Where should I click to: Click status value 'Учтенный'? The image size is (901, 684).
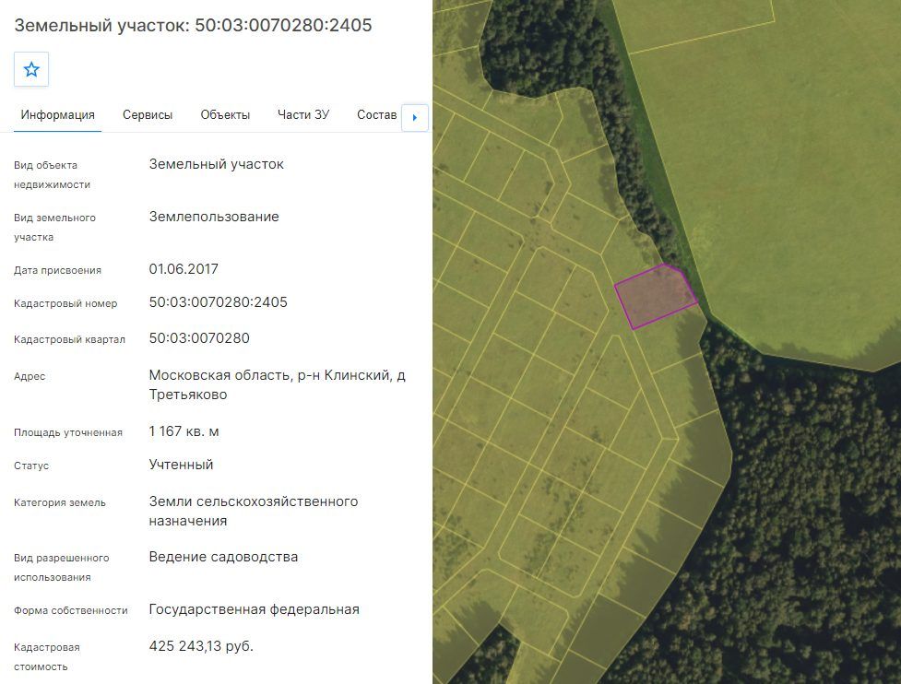(181, 465)
